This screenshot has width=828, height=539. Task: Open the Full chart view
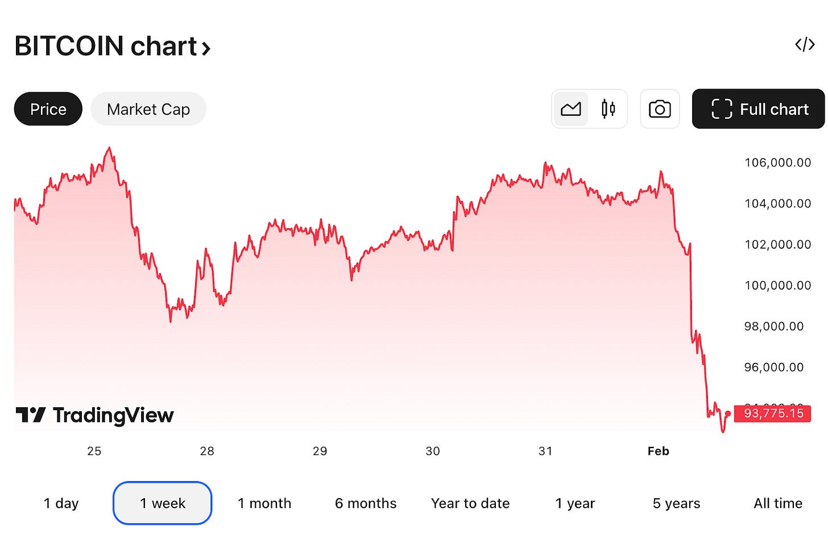coord(758,108)
